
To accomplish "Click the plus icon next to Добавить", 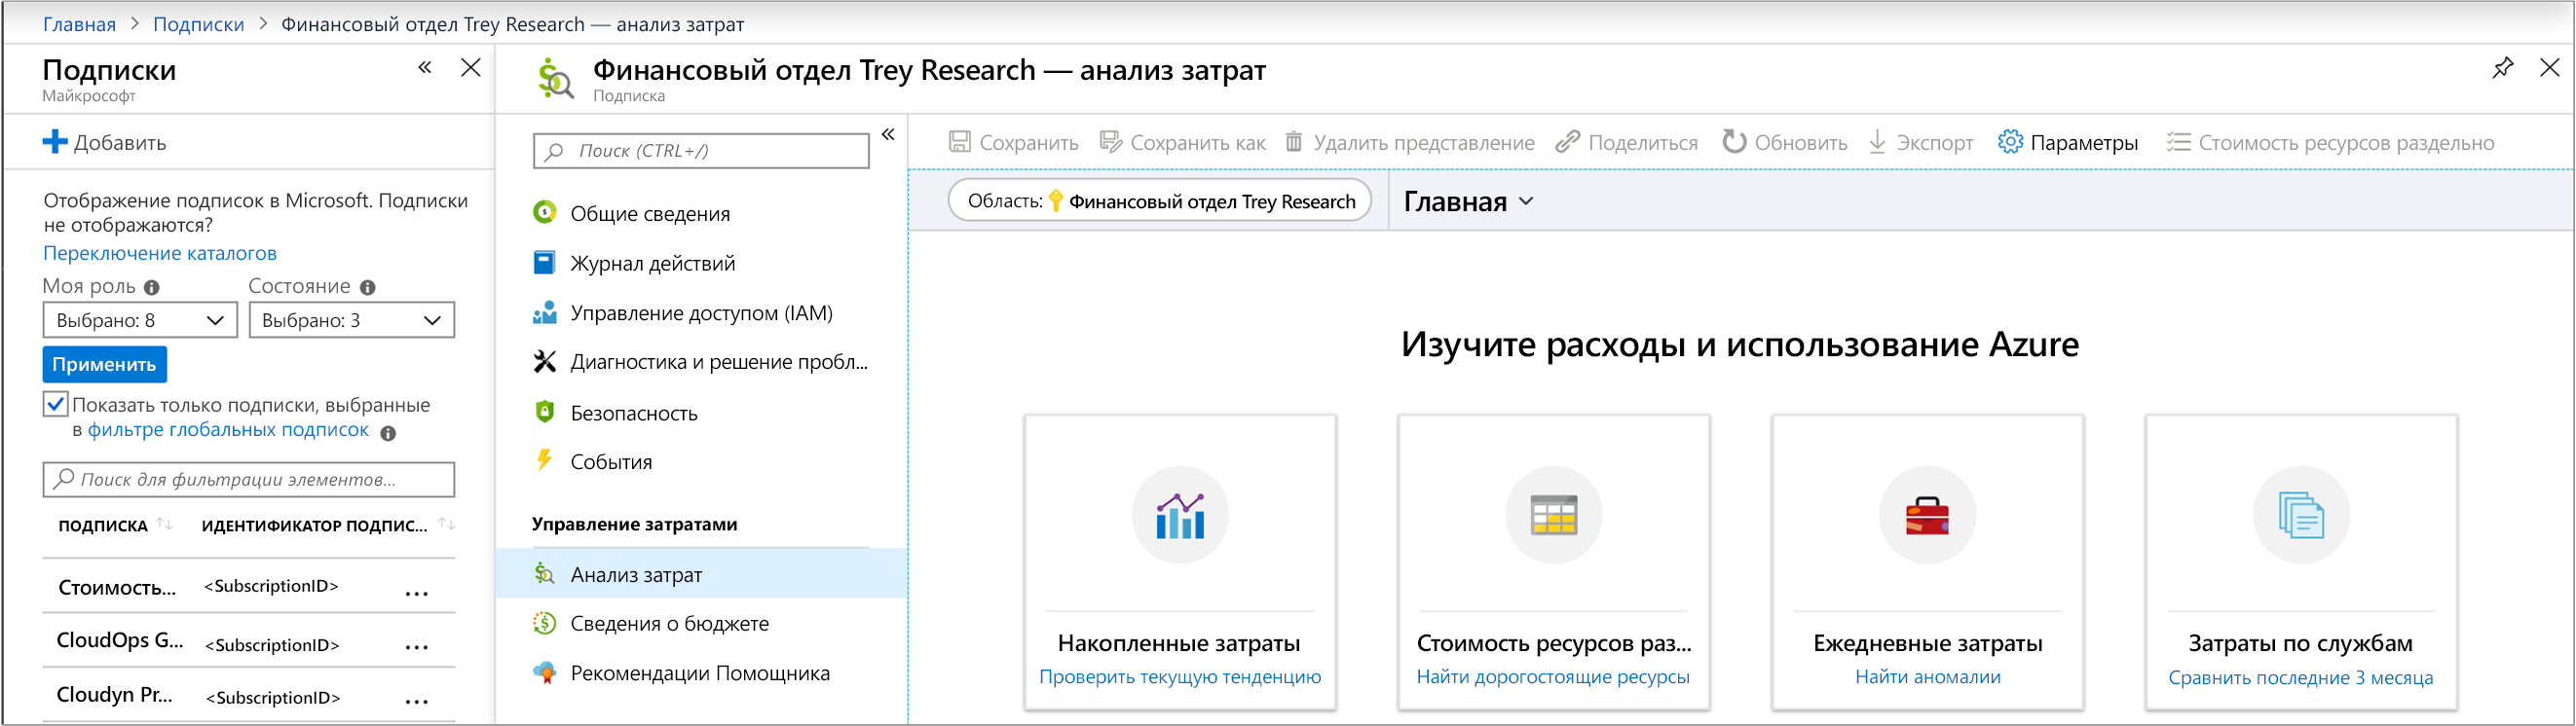I will pos(55,142).
